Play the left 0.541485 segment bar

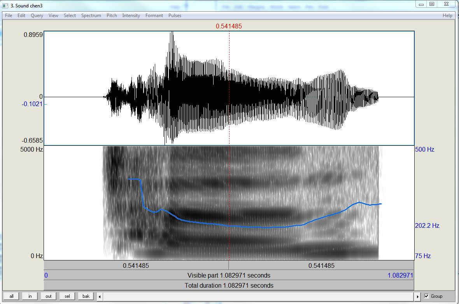click(136, 266)
